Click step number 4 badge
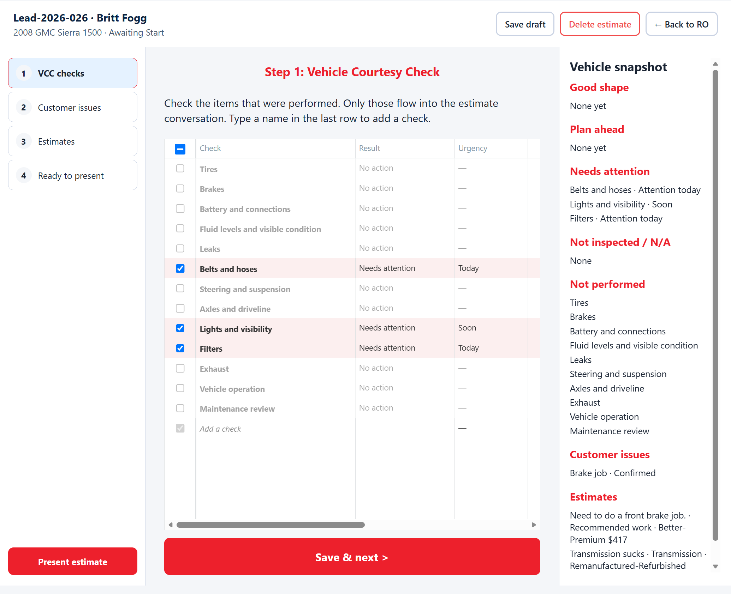Viewport: 731px width, 594px height. tap(24, 175)
